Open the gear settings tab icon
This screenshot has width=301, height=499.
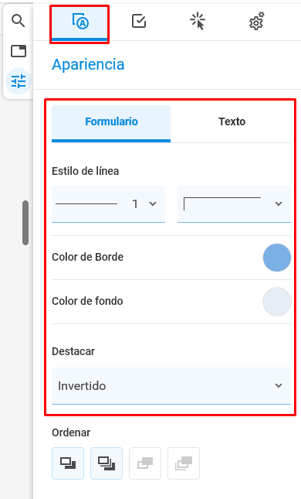[x=256, y=22]
